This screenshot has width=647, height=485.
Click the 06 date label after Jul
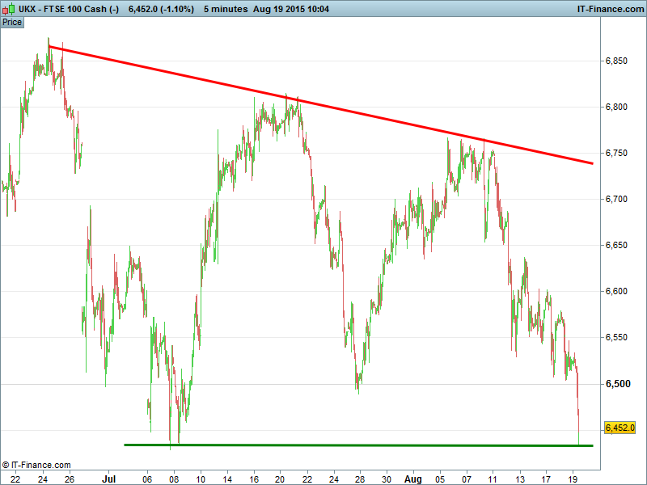147,479
